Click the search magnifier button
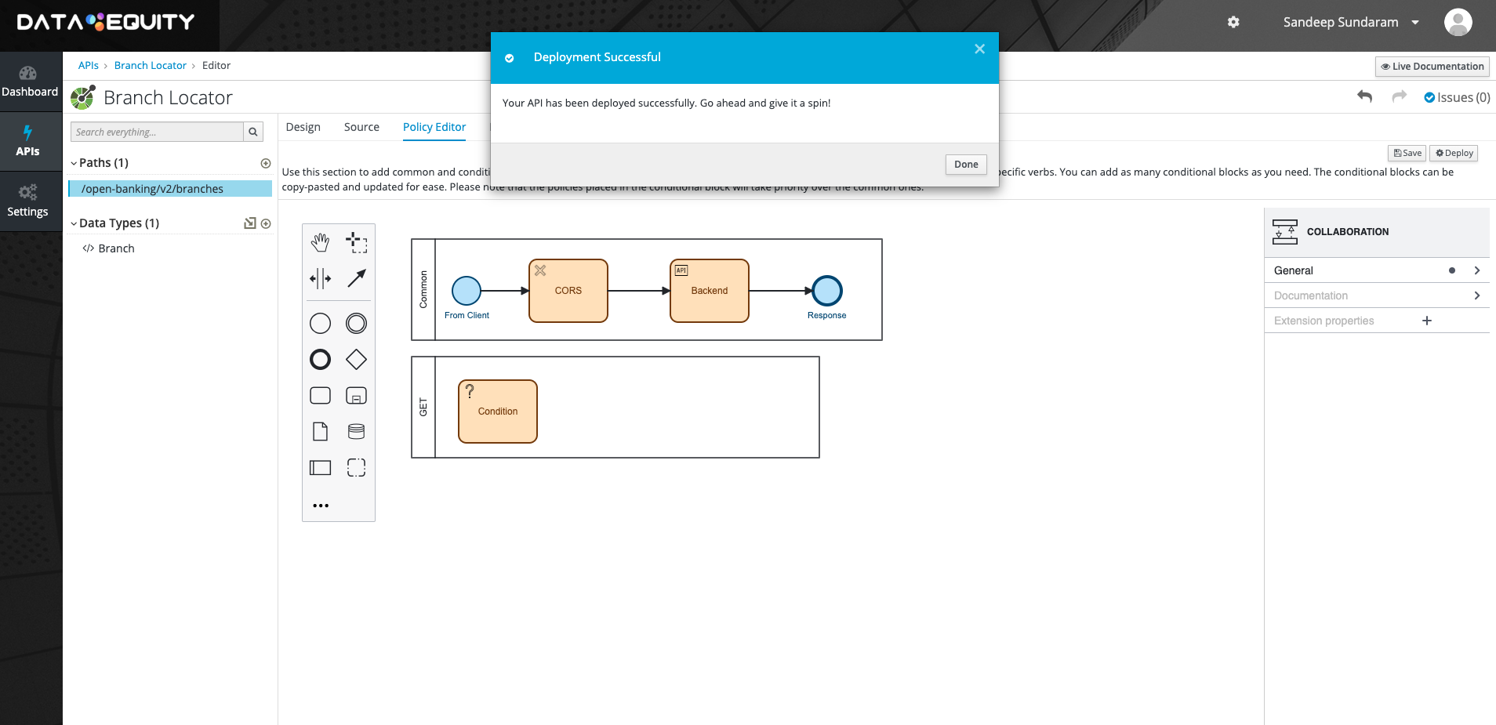This screenshot has height=725, width=1496. pos(253,132)
